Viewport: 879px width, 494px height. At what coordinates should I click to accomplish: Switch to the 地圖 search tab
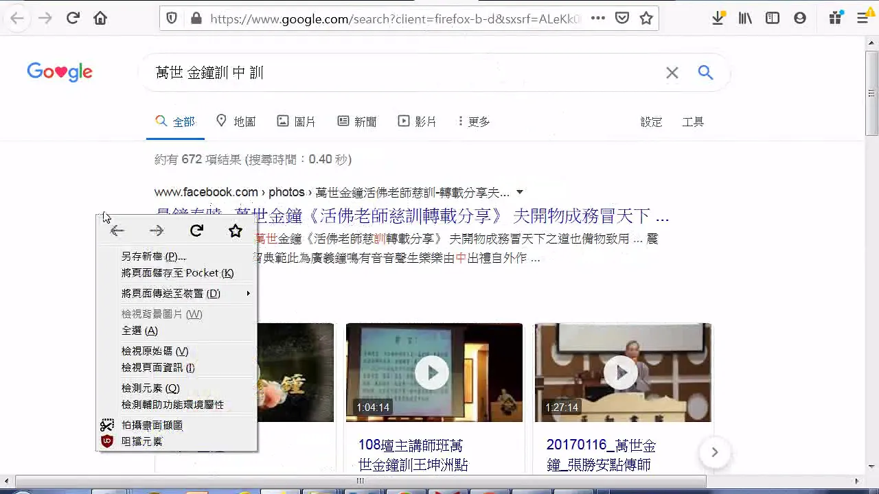tap(236, 121)
